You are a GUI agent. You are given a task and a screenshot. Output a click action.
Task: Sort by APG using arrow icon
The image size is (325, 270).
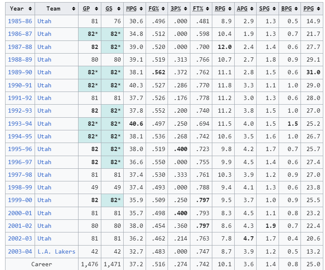[x=252, y=9]
